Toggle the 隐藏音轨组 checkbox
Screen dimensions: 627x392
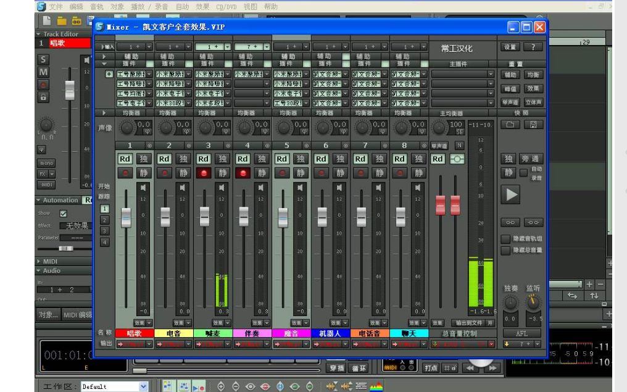(505, 239)
